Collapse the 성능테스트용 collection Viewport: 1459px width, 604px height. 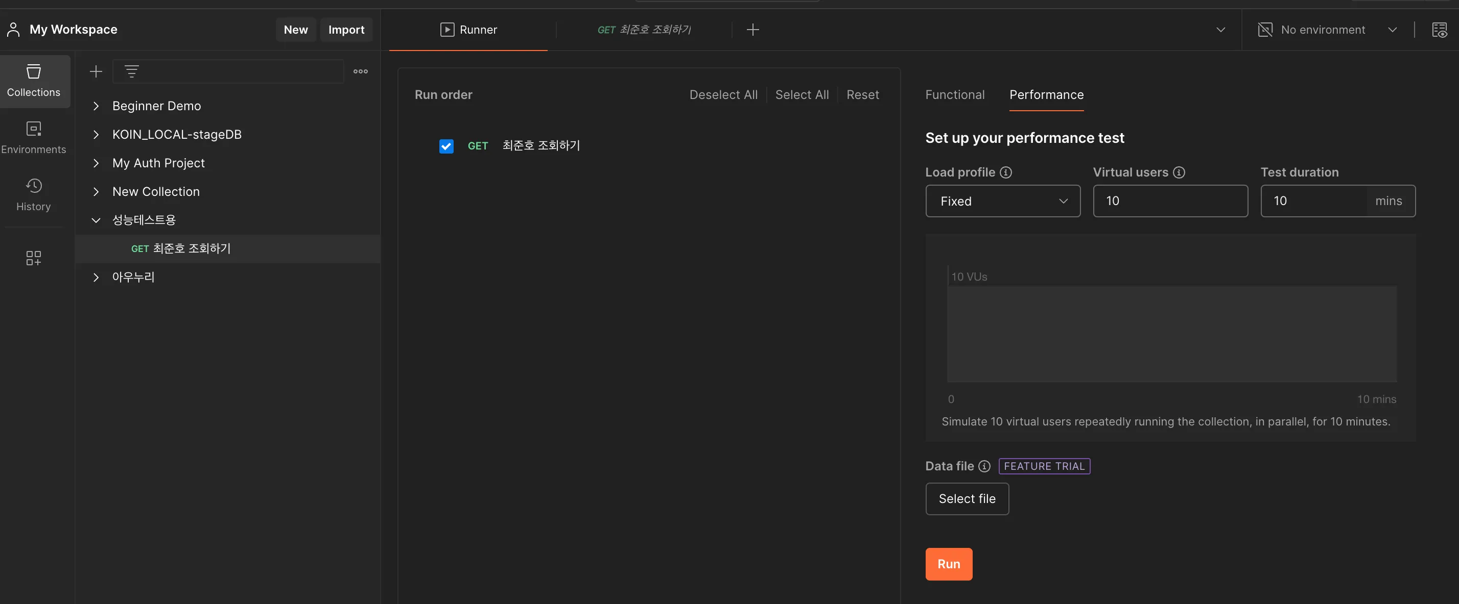pos(96,220)
